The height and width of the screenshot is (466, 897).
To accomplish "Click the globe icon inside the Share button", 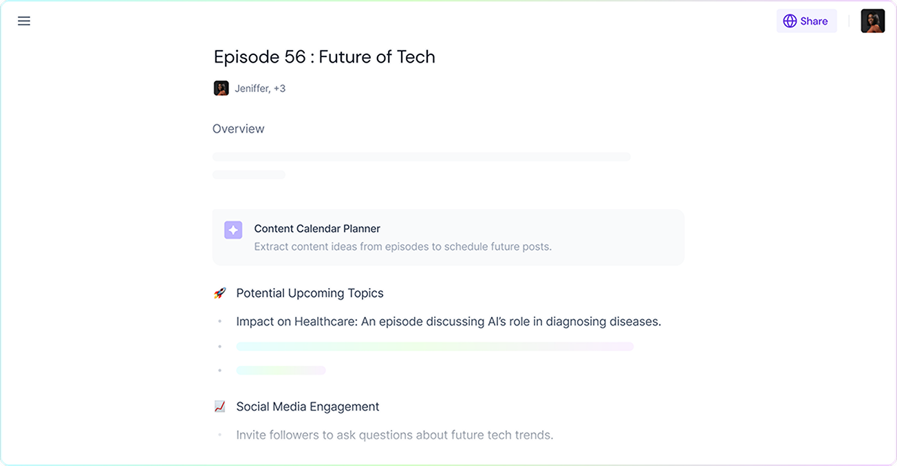I will tap(789, 21).
